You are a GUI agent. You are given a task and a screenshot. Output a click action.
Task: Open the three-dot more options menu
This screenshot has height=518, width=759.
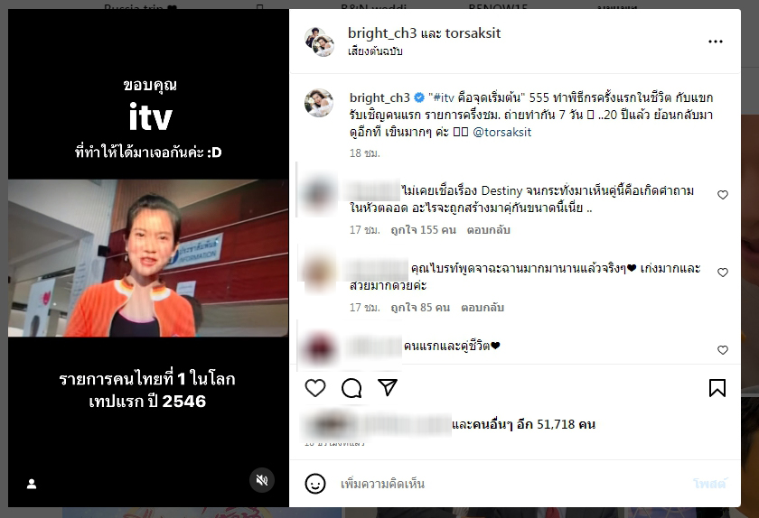tap(715, 42)
